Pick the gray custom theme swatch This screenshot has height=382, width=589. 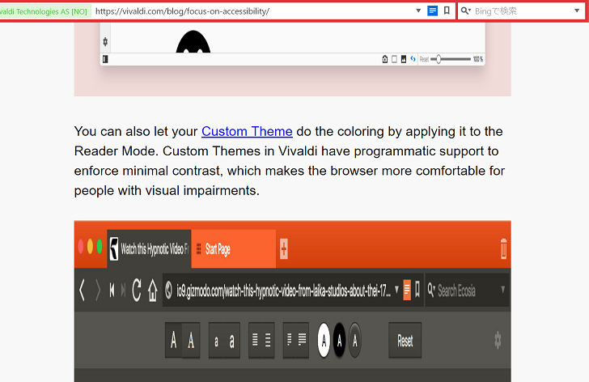click(x=355, y=340)
